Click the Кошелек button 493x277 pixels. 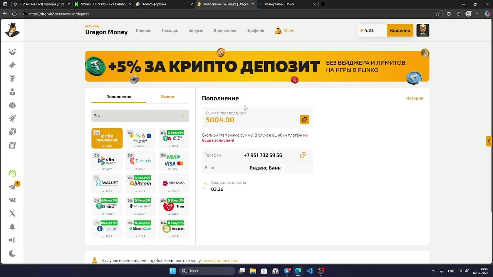click(400, 30)
